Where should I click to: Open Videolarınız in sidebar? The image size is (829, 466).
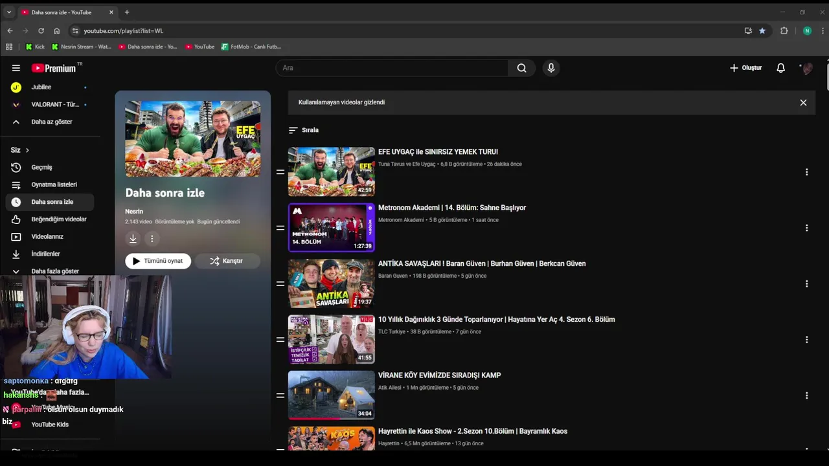point(49,237)
